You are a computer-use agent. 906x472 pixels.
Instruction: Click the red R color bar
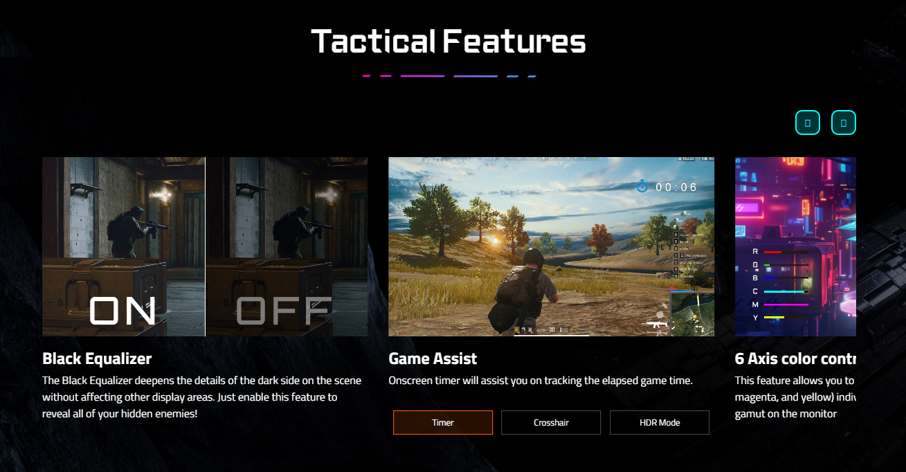pos(772,252)
